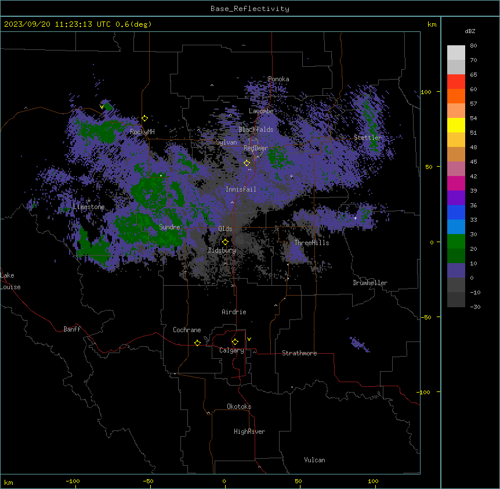
Task: Click the Lake Louise label
Action: (x=10, y=281)
